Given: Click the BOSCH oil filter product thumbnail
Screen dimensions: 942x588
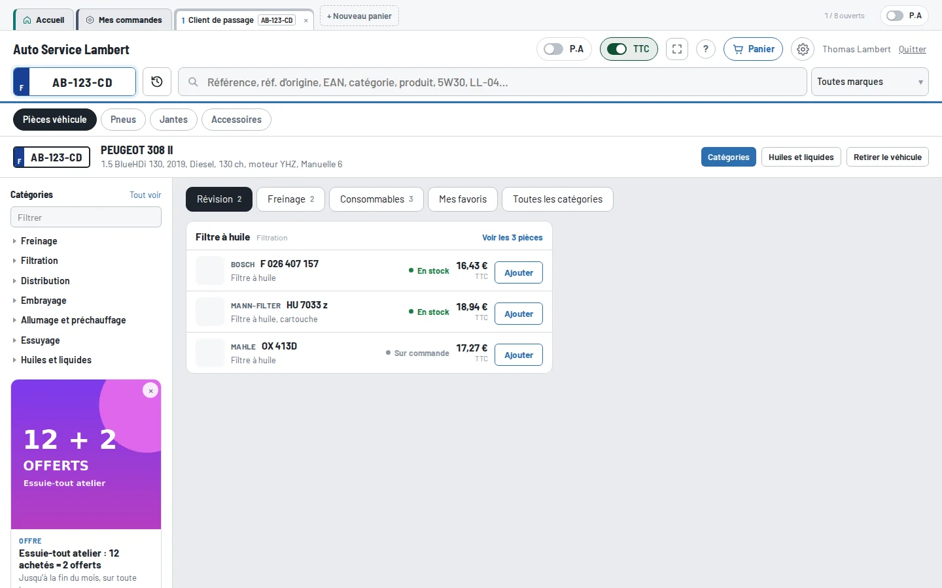Looking at the screenshot, I should (x=210, y=270).
